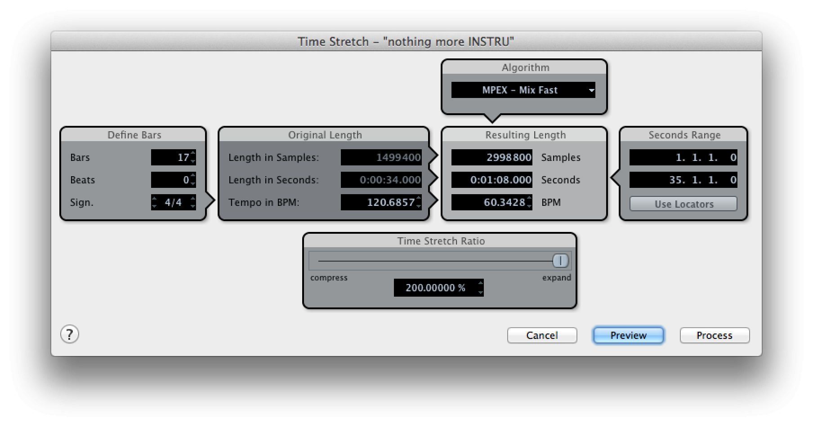Viewport: 813px width, 427px height.
Task: Click the Preview button
Action: pyautogui.click(x=628, y=335)
